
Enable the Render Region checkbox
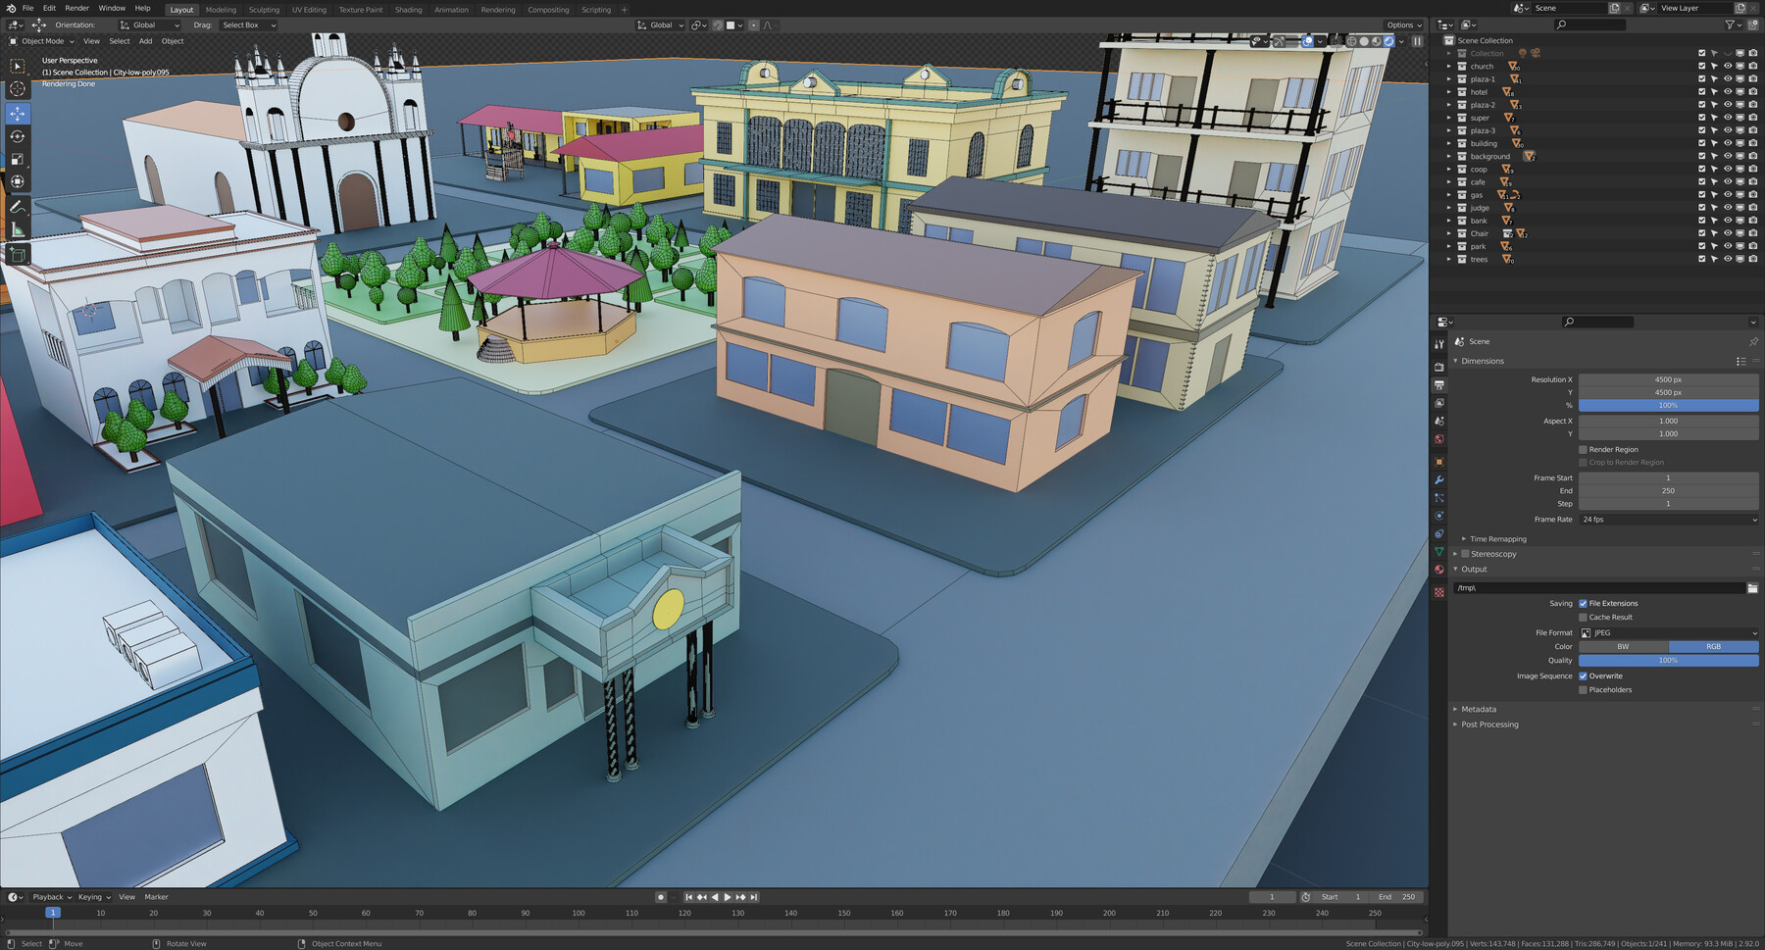point(1583,449)
